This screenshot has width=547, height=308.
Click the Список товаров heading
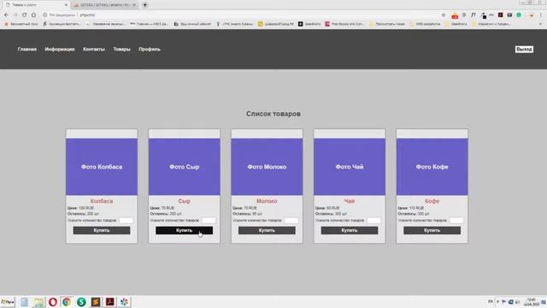point(273,114)
